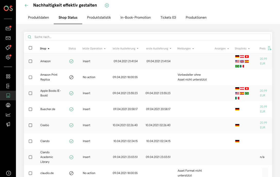Click claudio.de blocked status icon

point(71,173)
